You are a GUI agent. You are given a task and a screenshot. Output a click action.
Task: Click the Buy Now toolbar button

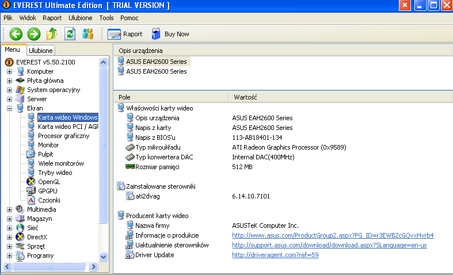pyautogui.click(x=170, y=34)
